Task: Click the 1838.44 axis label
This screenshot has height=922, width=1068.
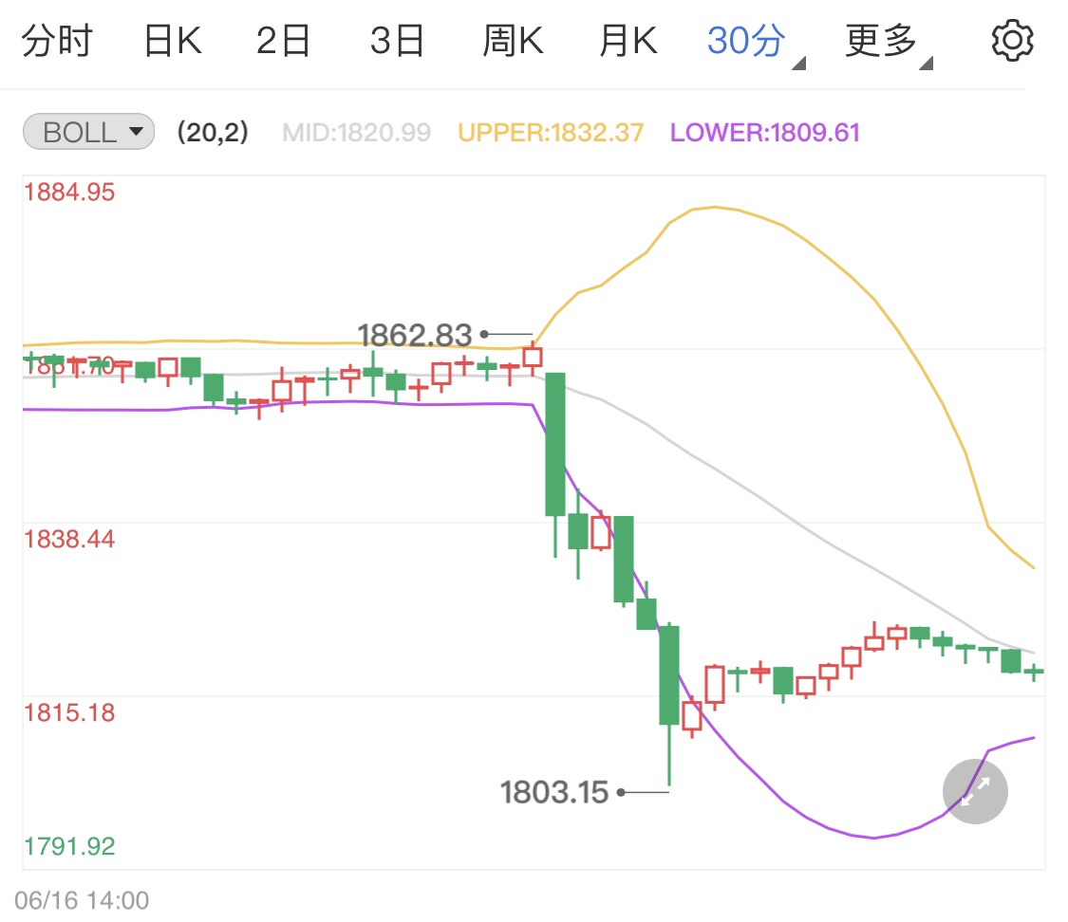Action: (x=69, y=539)
